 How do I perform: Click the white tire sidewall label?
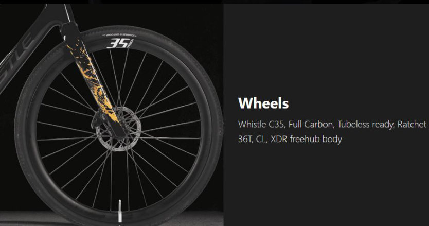[120, 36]
